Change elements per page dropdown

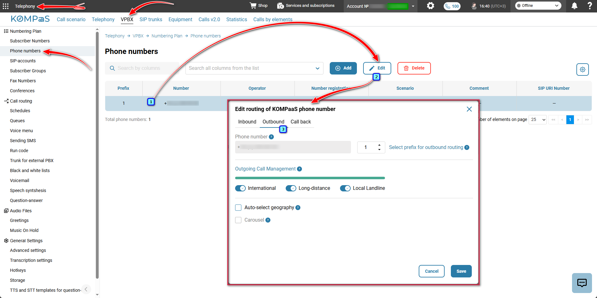538,120
